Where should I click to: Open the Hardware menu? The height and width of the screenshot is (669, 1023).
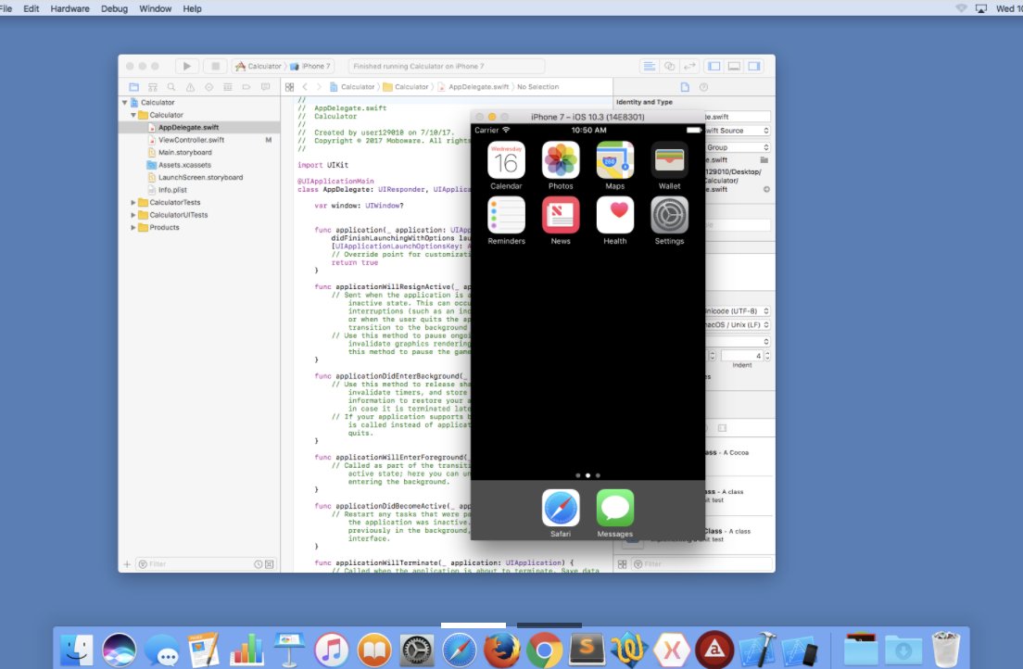(69, 8)
